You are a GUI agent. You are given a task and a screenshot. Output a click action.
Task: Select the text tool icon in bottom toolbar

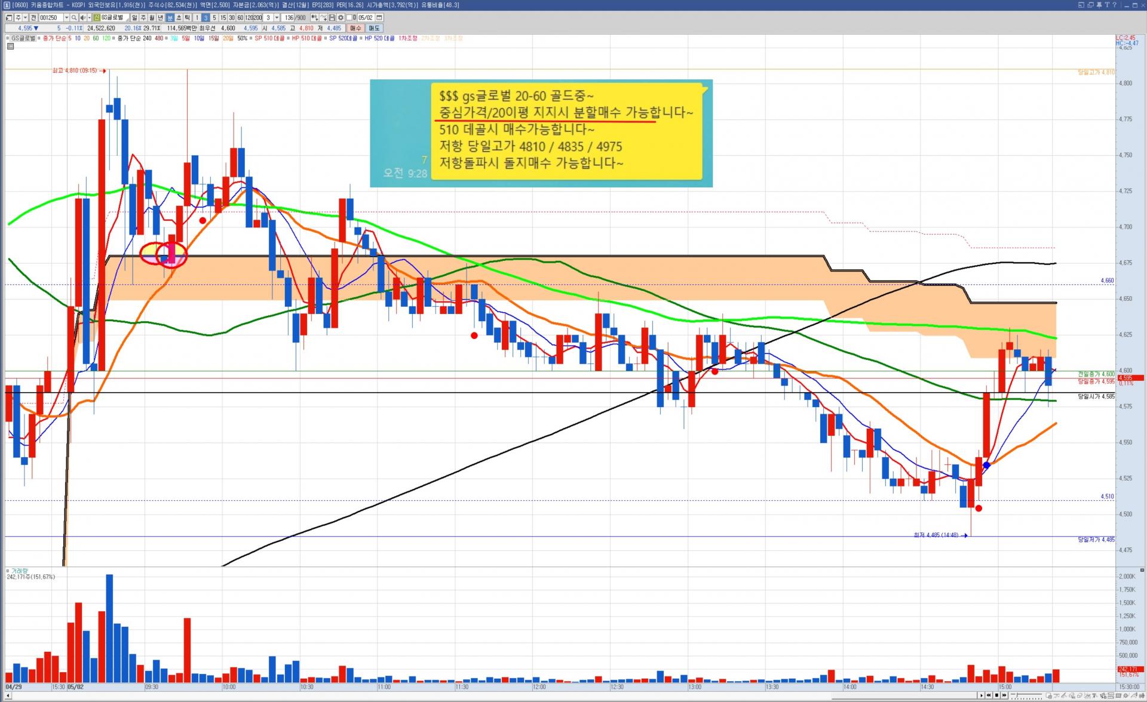[1094, 695]
